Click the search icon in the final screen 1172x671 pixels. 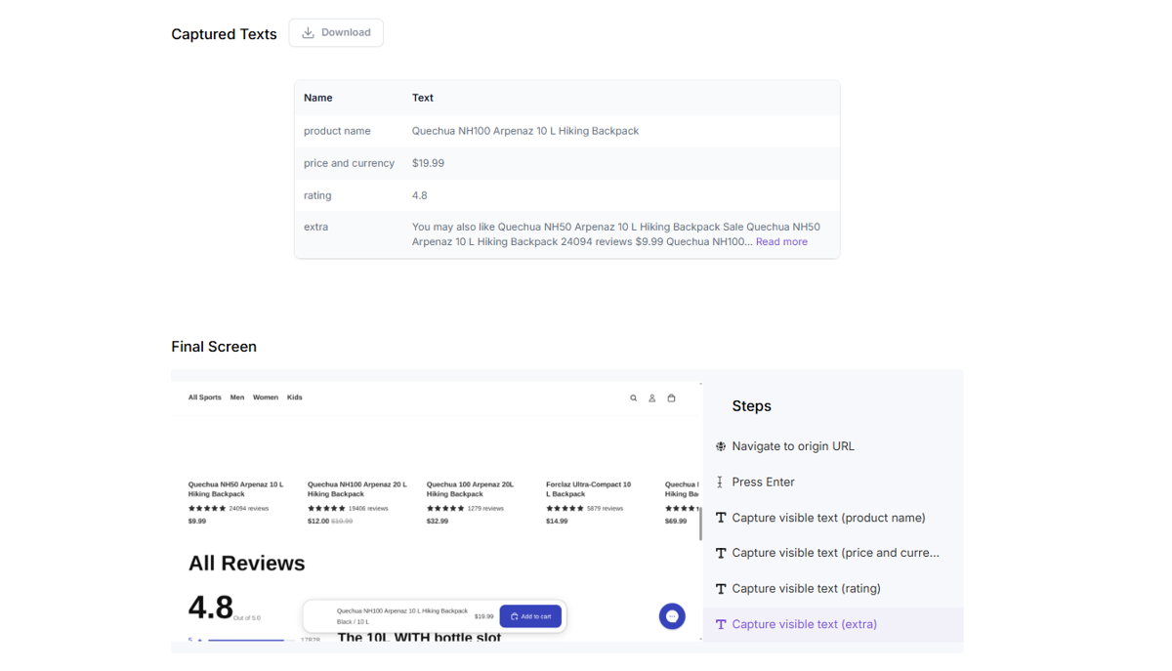(633, 398)
